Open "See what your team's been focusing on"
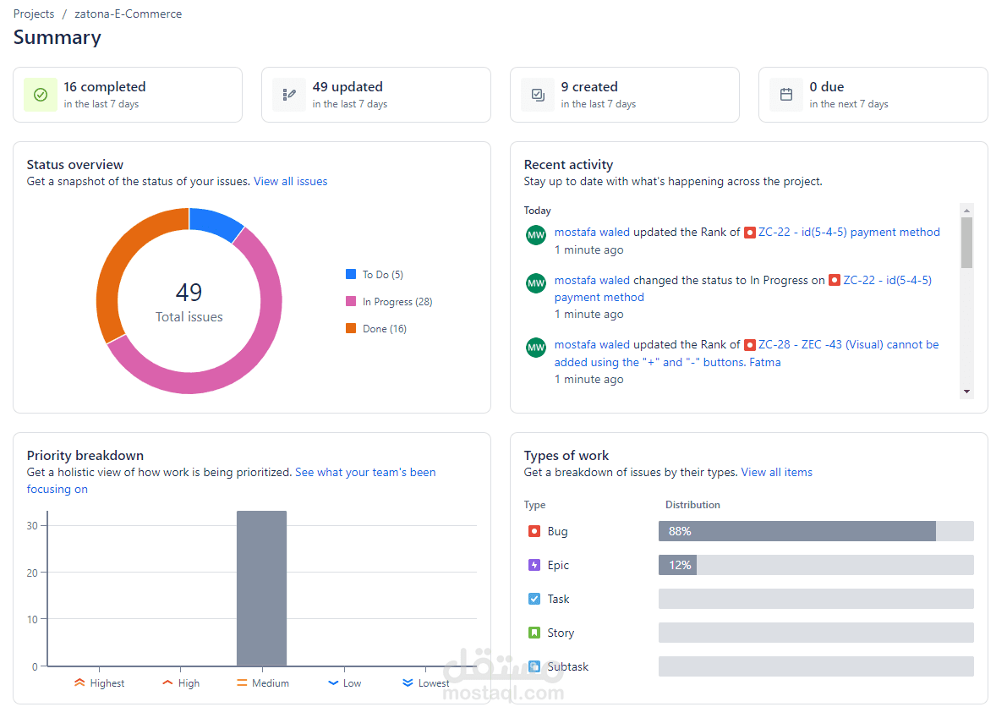The height and width of the screenshot is (718, 1007). click(365, 472)
